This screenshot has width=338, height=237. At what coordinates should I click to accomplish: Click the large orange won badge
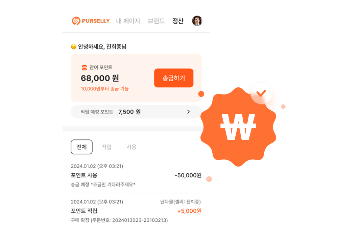click(238, 127)
